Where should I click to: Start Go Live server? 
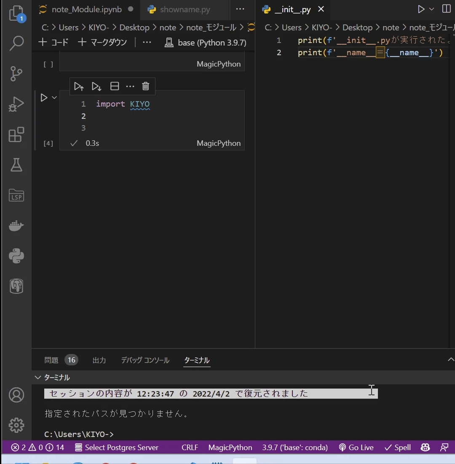[x=356, y=448]
